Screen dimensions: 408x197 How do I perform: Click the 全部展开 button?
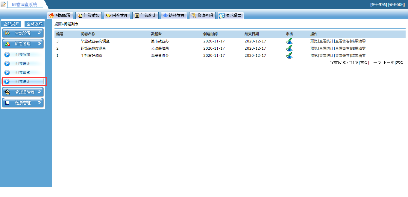coord(11,24)
